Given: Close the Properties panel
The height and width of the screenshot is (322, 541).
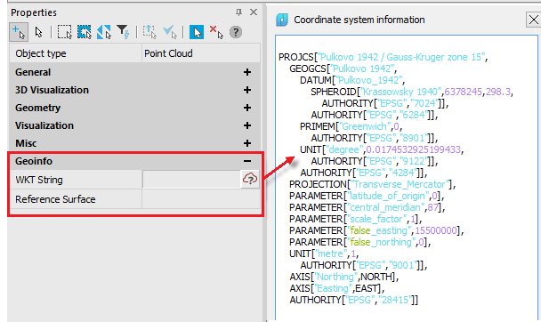Looking at the screenshot, I should click(x=254, y=12).
